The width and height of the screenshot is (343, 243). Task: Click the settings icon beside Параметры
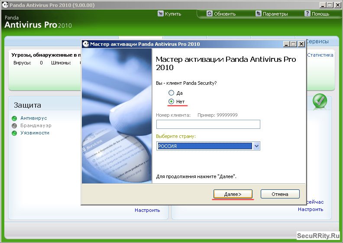259,13
